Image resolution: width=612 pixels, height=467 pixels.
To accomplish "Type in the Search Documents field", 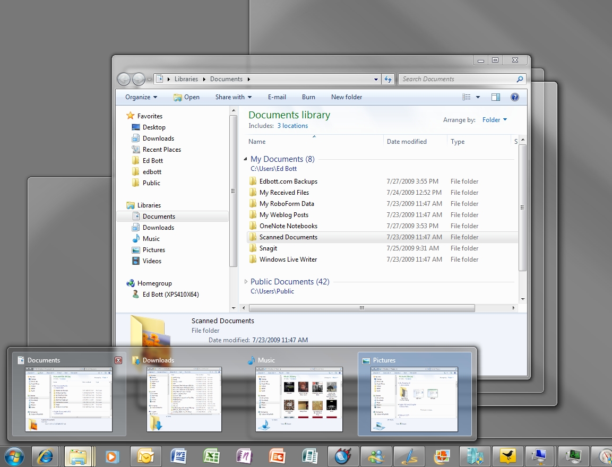I will tap(456, 79).
